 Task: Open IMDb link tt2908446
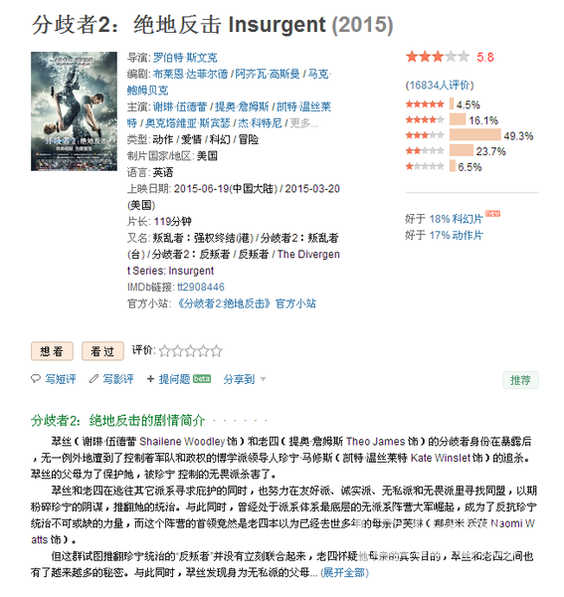201,288
